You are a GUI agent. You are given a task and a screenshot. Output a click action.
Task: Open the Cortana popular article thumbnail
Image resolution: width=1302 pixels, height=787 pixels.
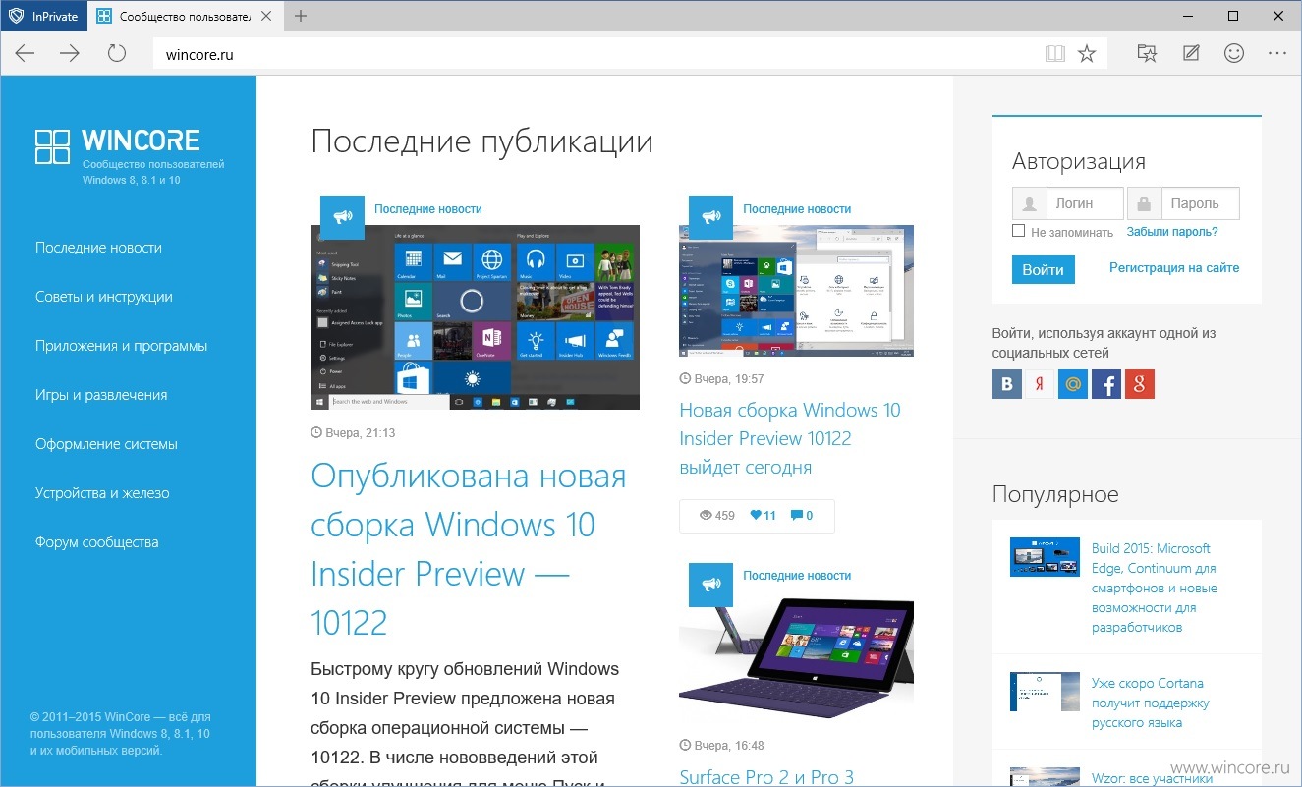point(1045,692)
